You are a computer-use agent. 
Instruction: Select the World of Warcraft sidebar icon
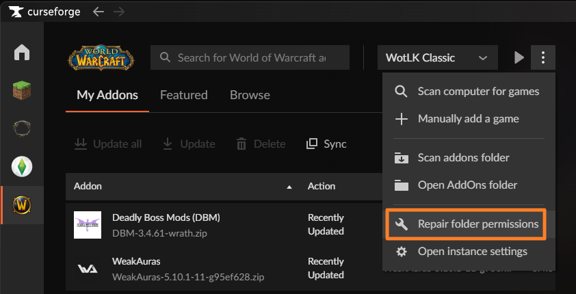pyautogui.click(x=22, y=205)
